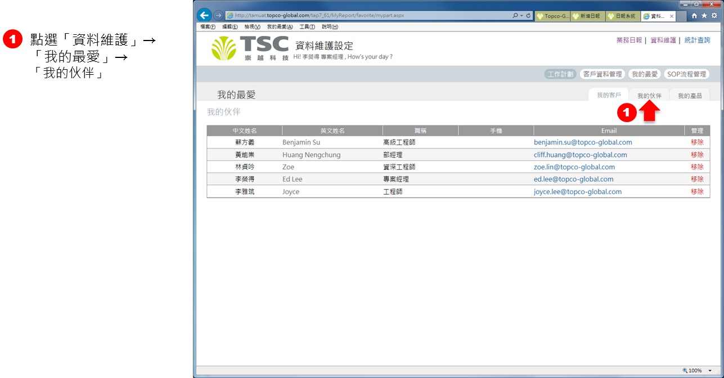This screenshot has height=378, width=724.
Task: Open the SOP流程管理 button
Action: [x=686, y=74]
